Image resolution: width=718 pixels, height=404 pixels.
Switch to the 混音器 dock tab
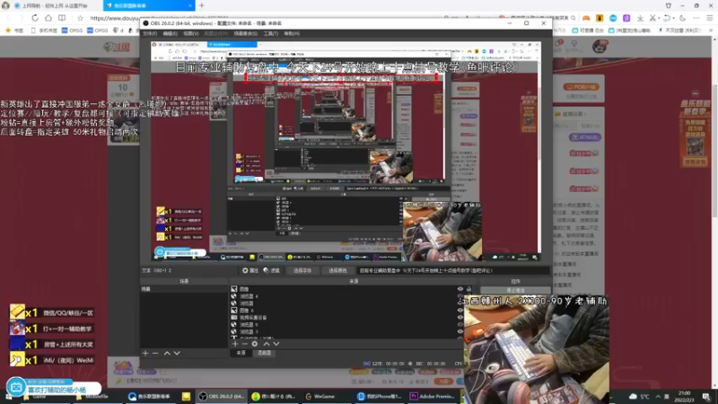pos(264,353)
